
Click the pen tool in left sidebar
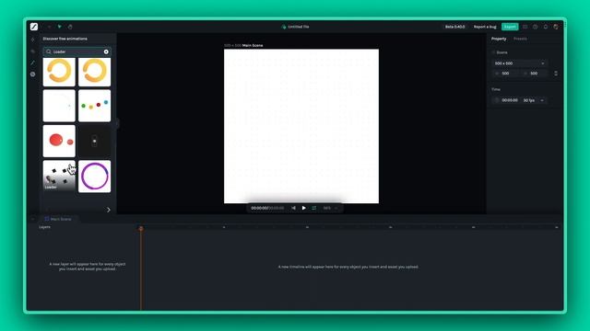[x=33, y=63]
